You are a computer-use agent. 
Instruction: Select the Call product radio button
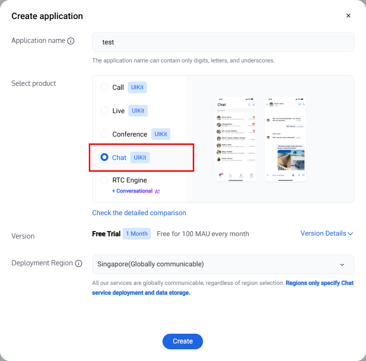(x=104, y=87)
